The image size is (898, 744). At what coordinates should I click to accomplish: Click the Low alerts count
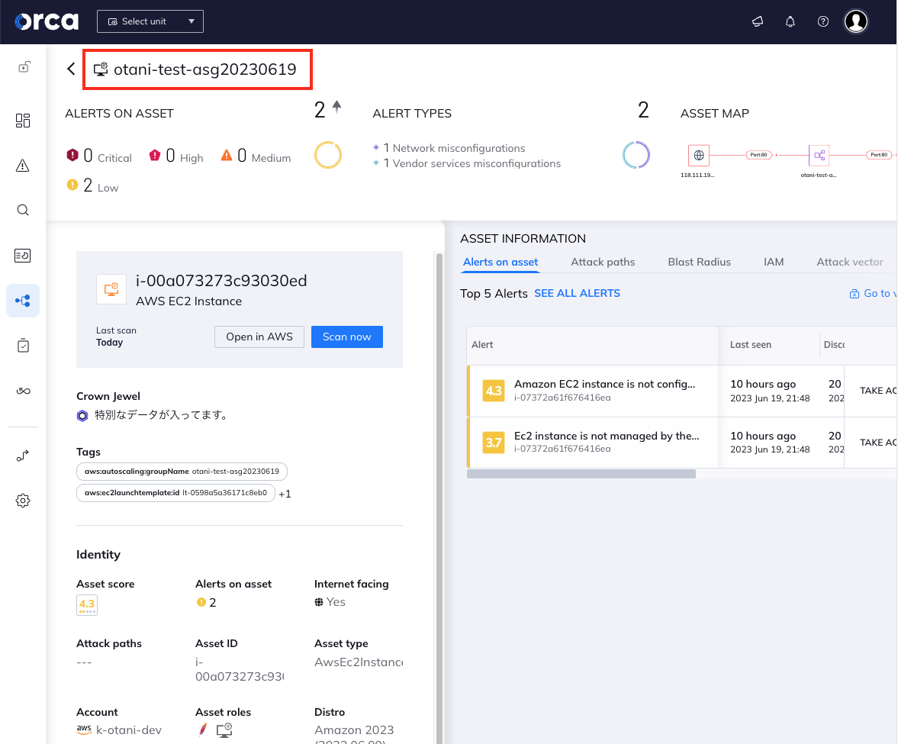[92, 185]
